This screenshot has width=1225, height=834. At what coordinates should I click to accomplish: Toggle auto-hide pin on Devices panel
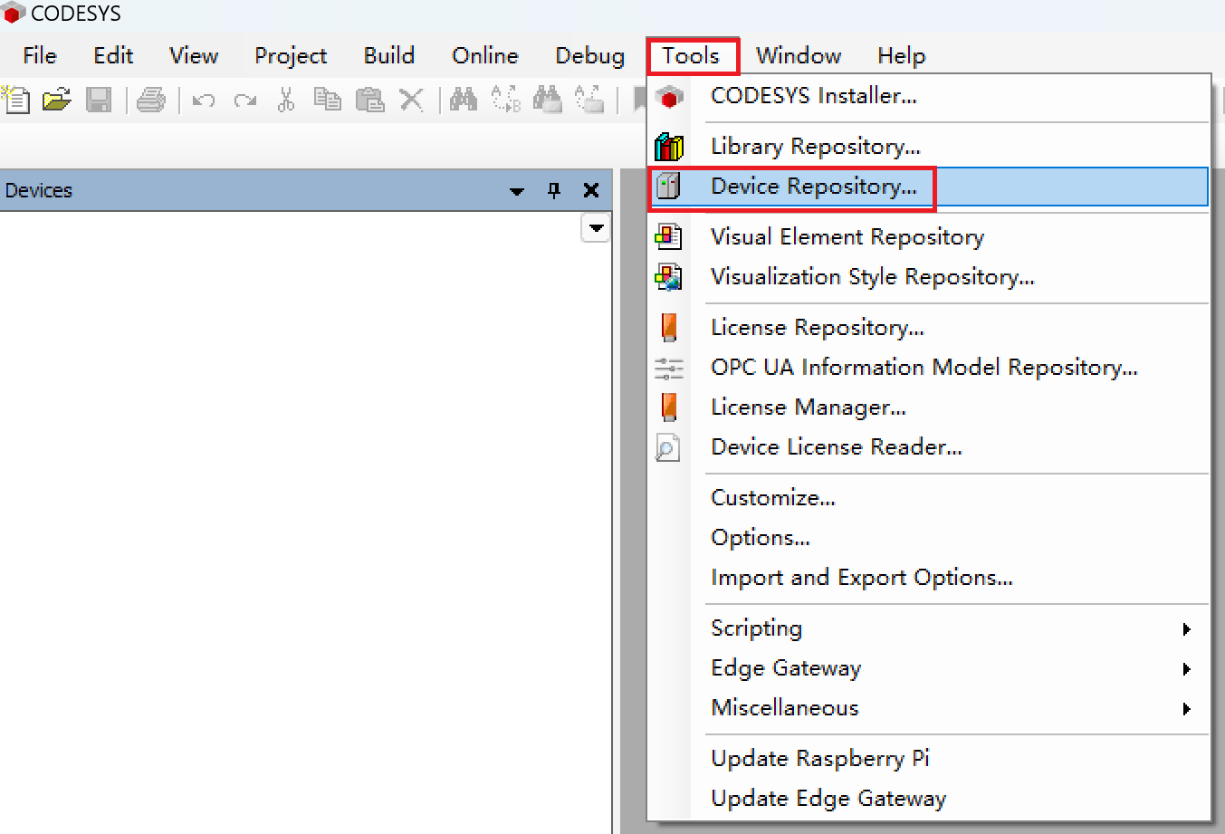554,190
